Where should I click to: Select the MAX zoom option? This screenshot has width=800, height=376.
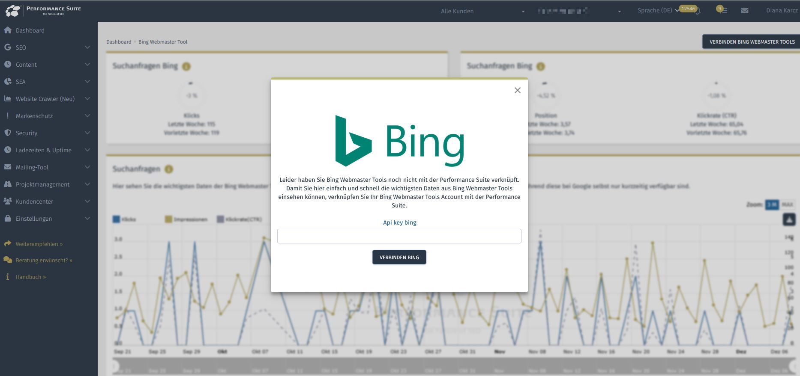(787, 205)
